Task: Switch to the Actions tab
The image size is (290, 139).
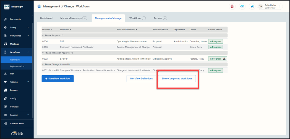Action: coord(160,18)
